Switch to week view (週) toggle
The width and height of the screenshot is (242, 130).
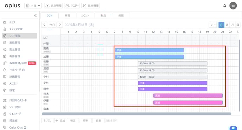coord(227,25)
